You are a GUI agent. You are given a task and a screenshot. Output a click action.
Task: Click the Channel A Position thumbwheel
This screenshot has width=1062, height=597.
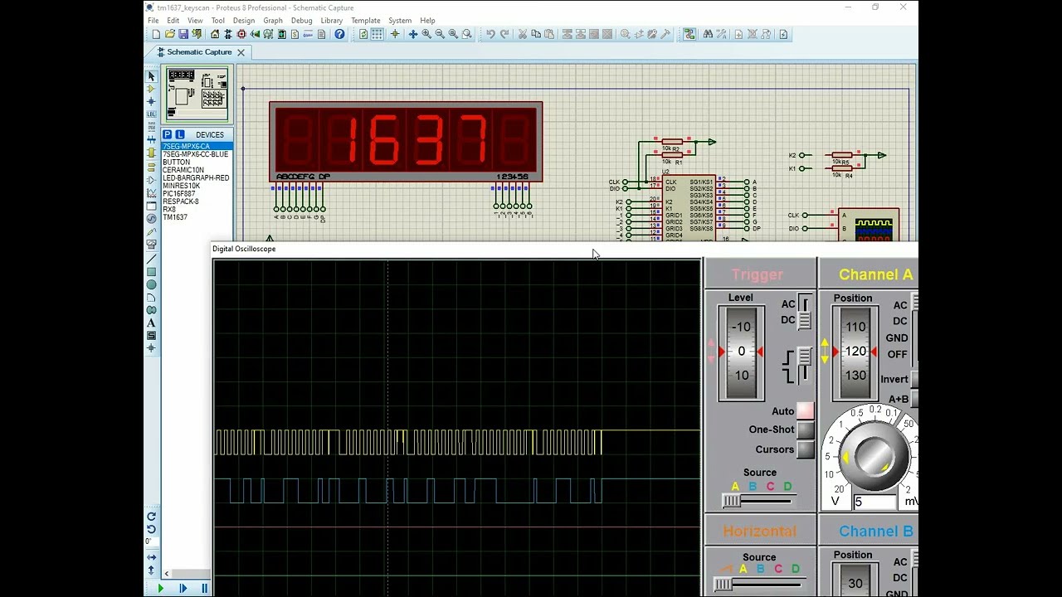point(855,352)
